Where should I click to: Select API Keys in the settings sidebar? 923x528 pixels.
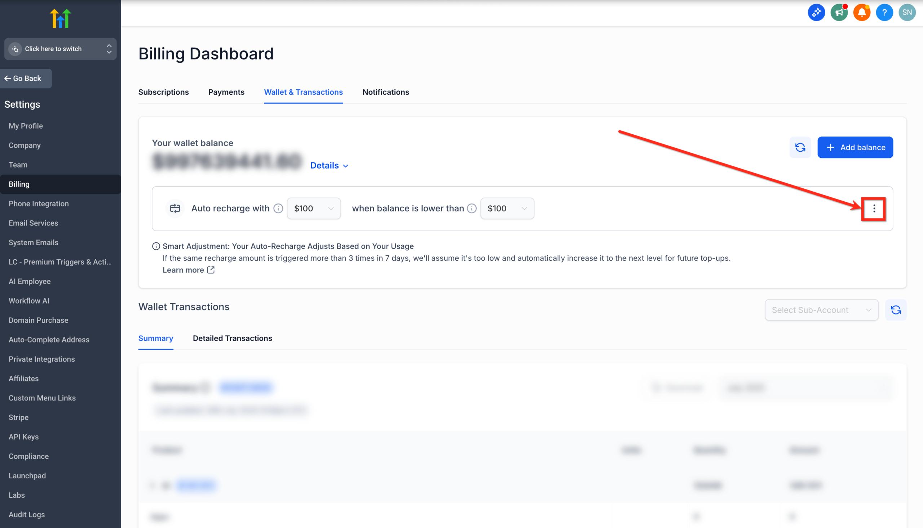click(23, 437)
